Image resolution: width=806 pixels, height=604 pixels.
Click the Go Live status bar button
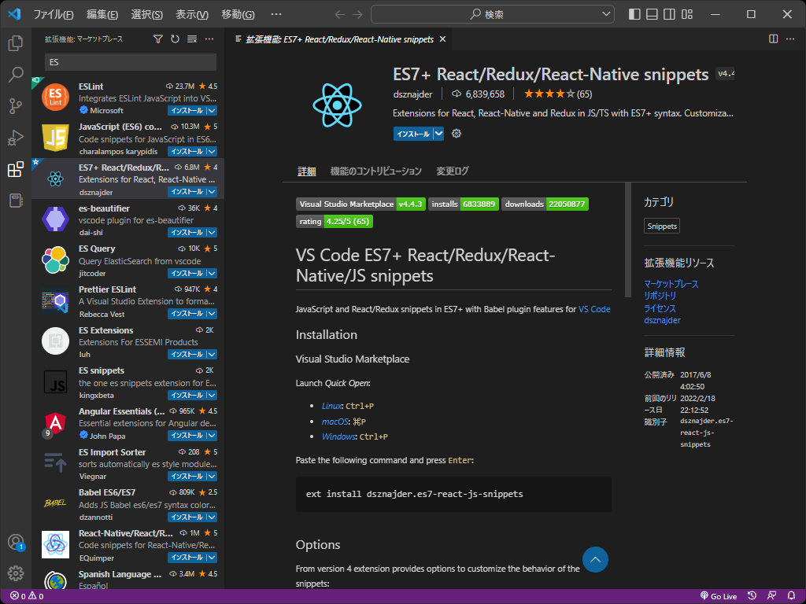(x=719, y=596)
